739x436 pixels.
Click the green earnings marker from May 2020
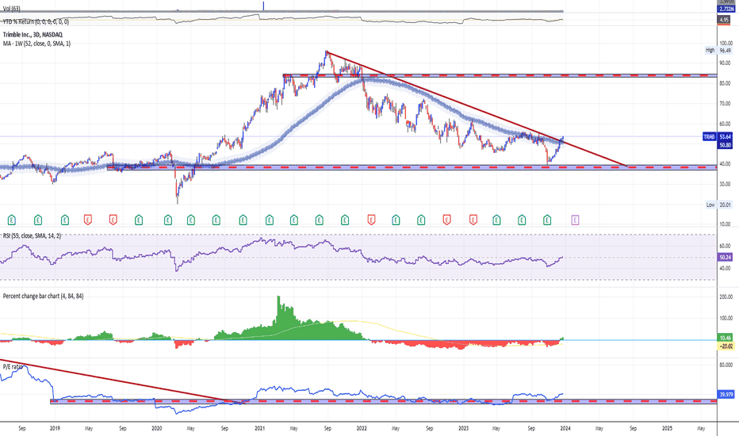click(x=191, y=220)
